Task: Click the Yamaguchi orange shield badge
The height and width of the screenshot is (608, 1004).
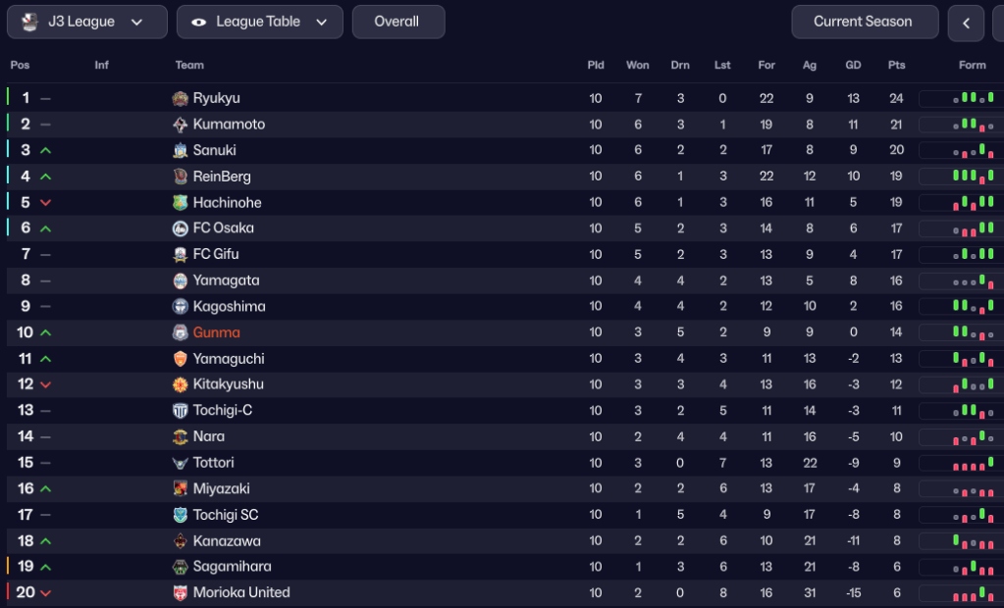Action: coord(180,359)
